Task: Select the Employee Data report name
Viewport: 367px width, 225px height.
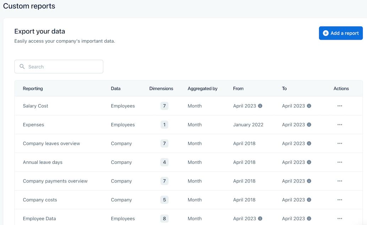Action: pyautogui.click(x=39, y=219)
